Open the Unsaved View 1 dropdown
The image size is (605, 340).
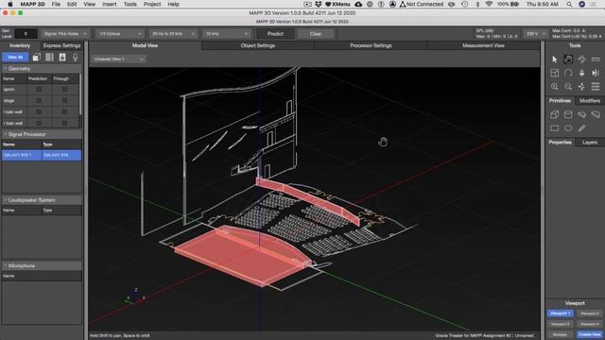click(118, 59)
